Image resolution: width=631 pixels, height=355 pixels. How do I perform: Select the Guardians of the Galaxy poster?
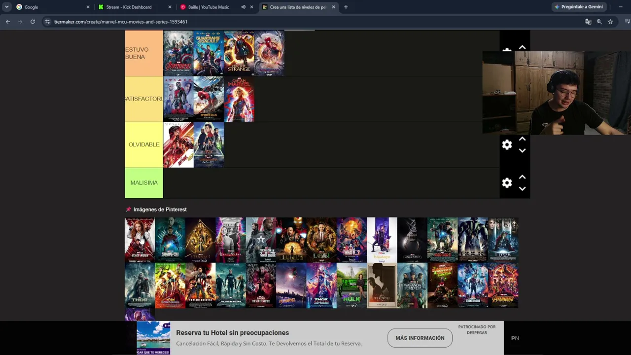209,53
